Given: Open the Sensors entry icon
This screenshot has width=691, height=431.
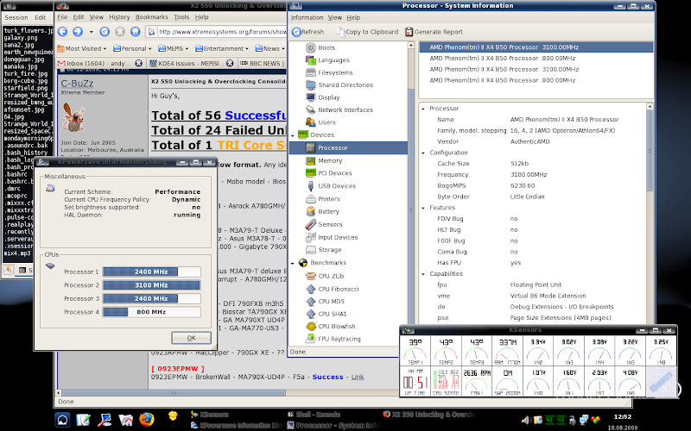Looking at the screenshot, I should [311, 224].
